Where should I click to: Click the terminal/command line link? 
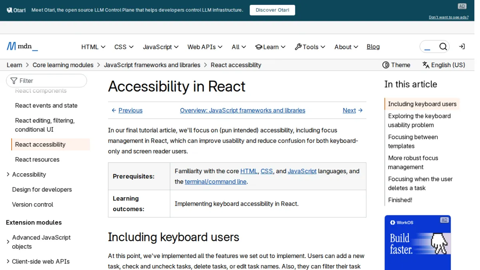pos(216,182)
